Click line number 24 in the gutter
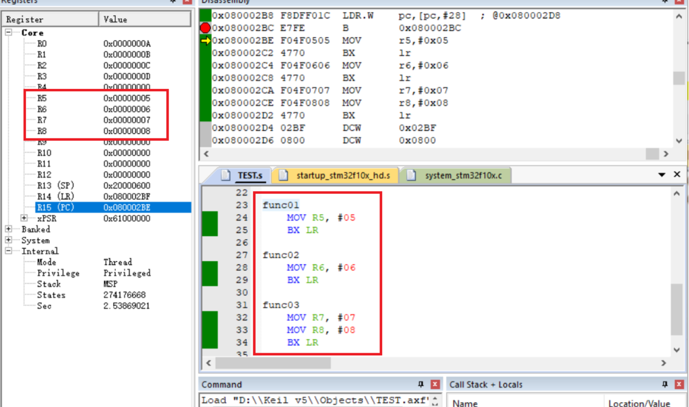689x407 pixels. [x=241, y=217]
